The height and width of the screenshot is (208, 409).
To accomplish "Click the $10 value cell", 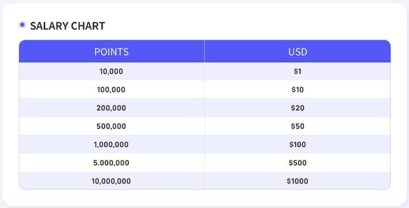I will pos(297,90).
